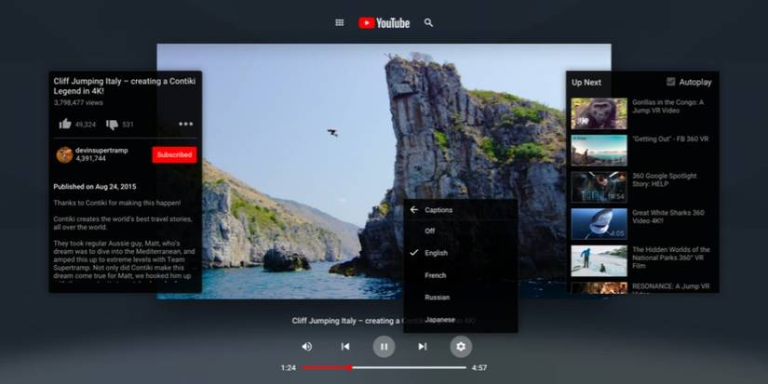Click title '360 Google Spotlight Story: HELP'
This screenshot has height=384, width=768.
pos(664,179)
